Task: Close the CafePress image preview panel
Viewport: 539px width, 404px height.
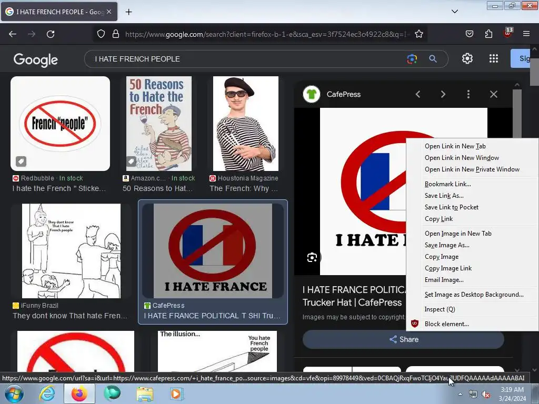Action: (x=494, y=94)
